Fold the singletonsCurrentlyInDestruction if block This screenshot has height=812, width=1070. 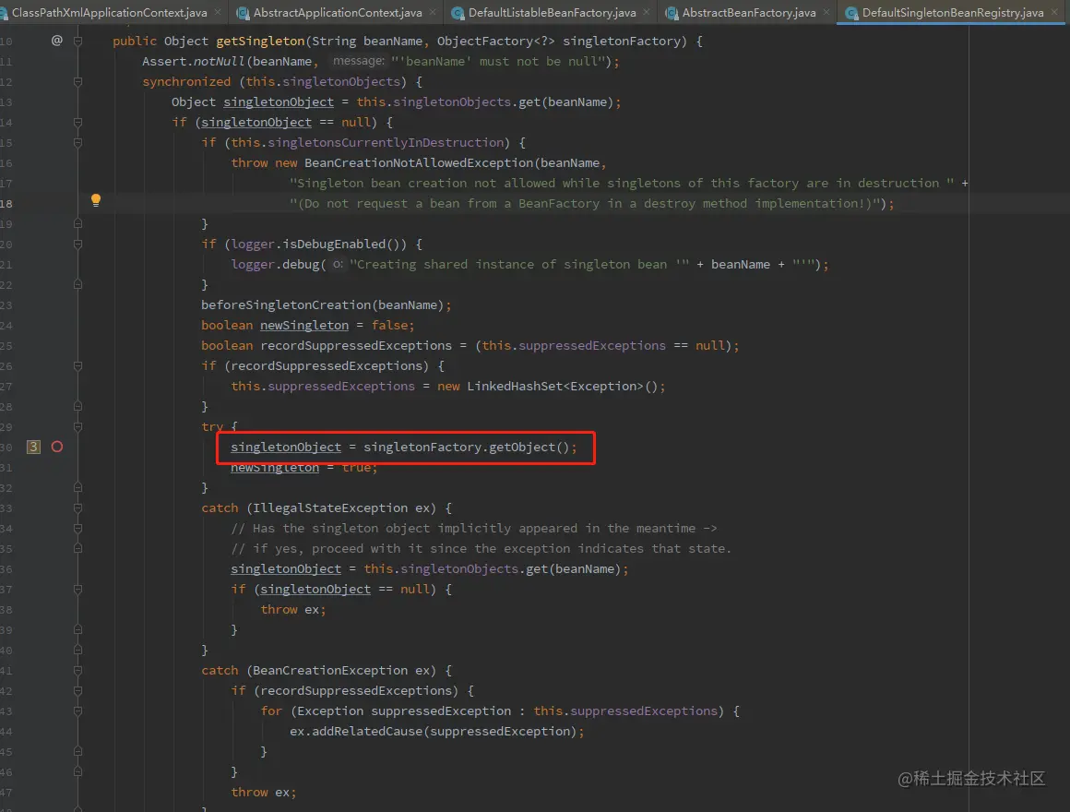point(77,143)
